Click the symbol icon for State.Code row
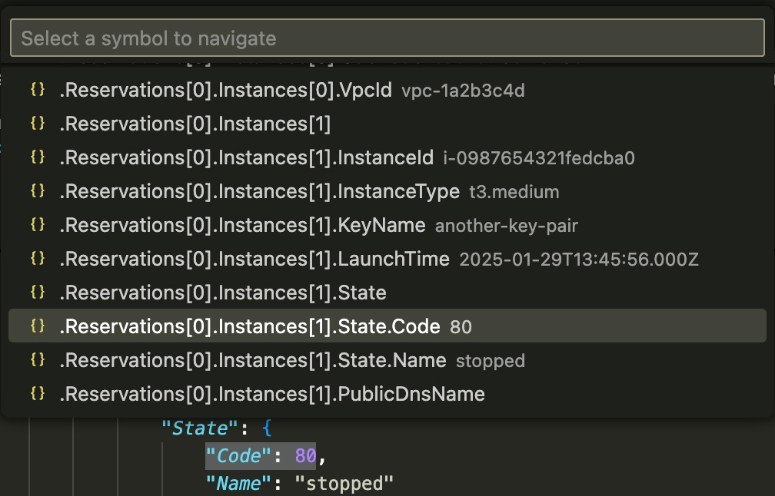775x496 pixels. pos(38,326)
